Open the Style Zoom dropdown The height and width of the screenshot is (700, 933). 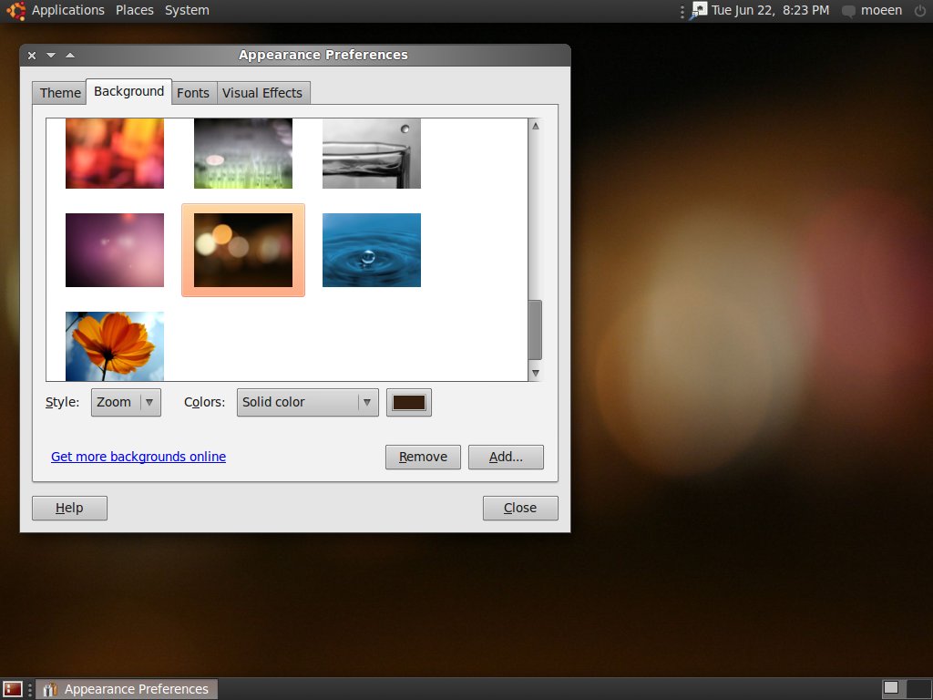point(126,402)
